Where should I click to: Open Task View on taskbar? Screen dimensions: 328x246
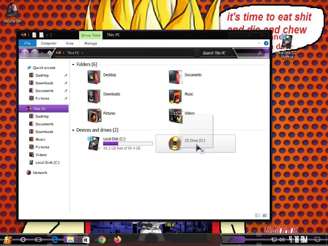click(38, 240)
